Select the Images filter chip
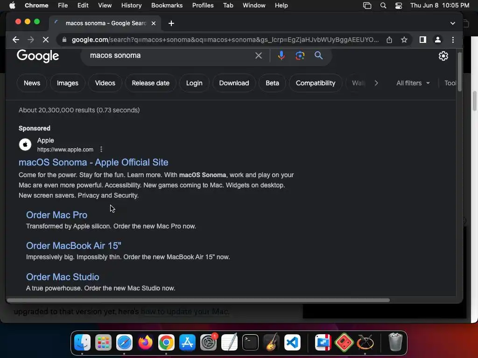Viewport: 478px width, 358px height. (x=67, y=83)
